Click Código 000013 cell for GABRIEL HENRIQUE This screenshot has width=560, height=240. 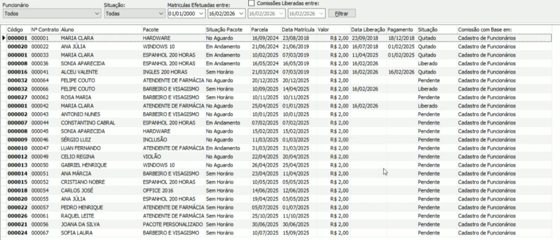coord(17,165)
